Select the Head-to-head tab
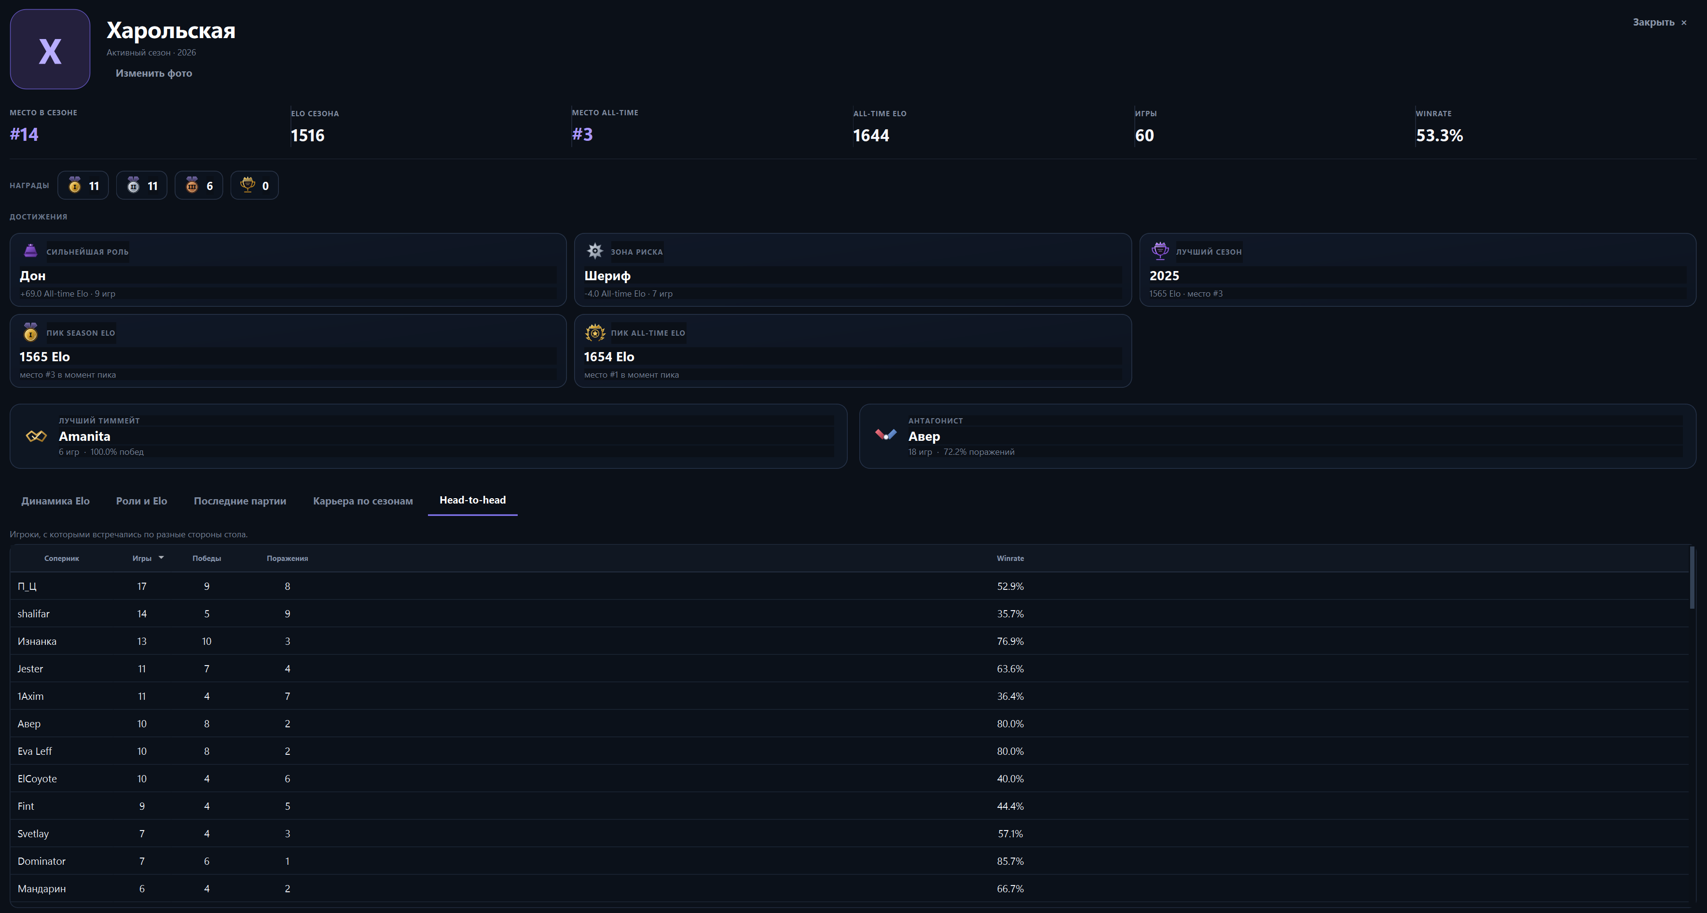The width and height of the screenshot is (1707, 913). [472, 500]
